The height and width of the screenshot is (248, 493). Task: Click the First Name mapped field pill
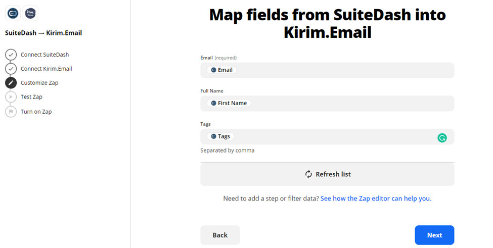pyautogui.click(x=229, y=103)
